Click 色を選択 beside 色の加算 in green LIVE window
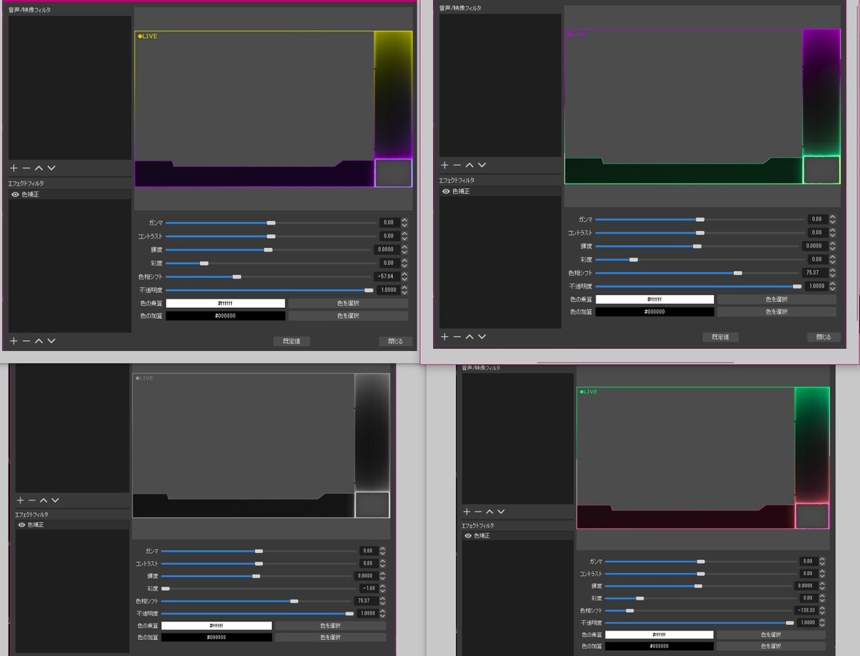The height and width of the screenshot is (656, 860). click(x=771, y=645)
